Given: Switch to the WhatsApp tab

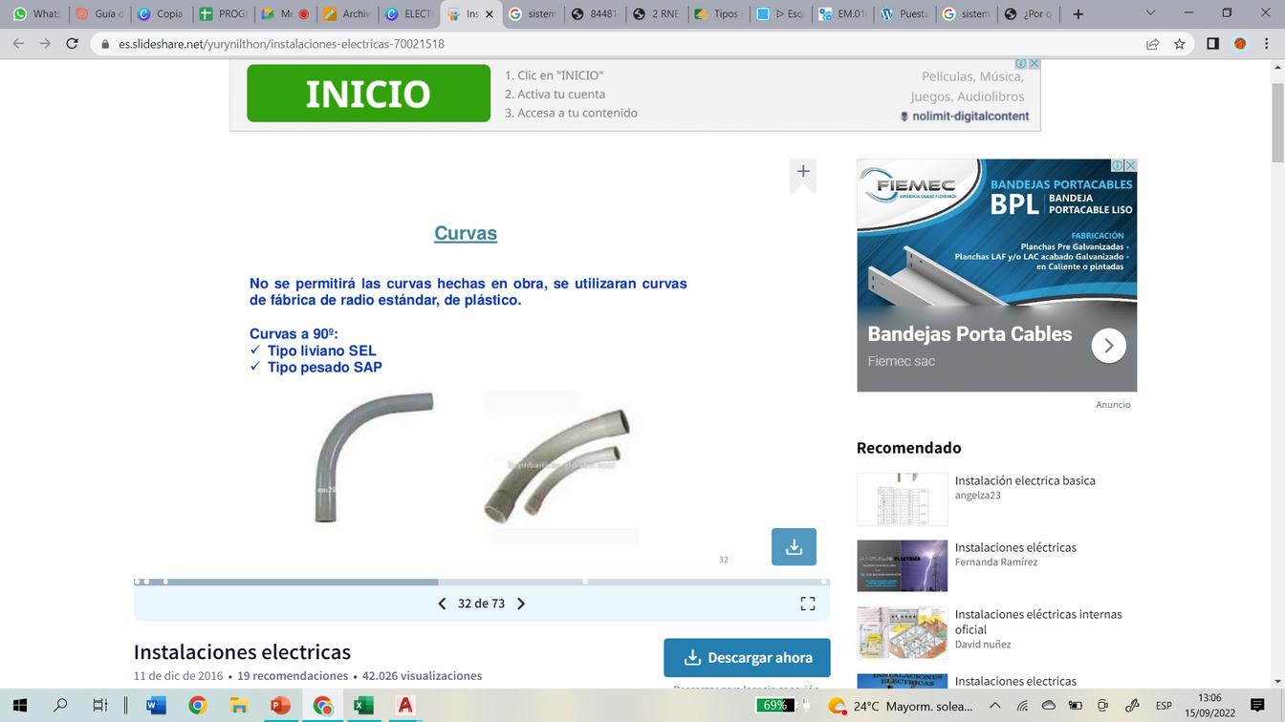Looking at the screenshot, I should point(36,14).
